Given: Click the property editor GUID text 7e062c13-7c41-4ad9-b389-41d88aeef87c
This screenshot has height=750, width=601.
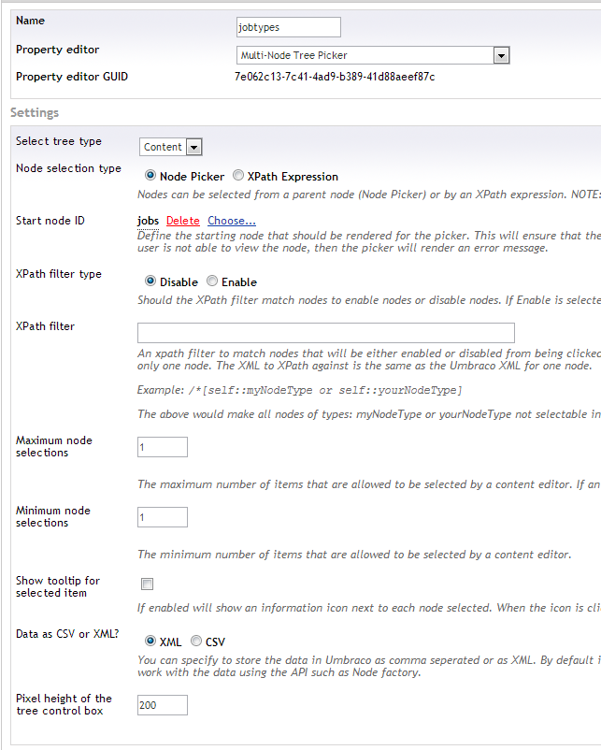Looking at the screenshot, I should tap(335, 77).
